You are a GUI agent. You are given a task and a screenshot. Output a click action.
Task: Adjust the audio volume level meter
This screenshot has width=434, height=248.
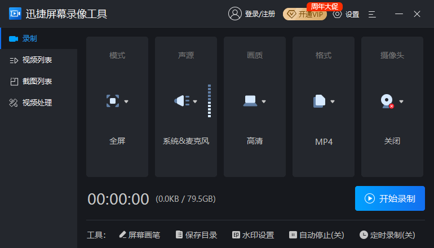209,101
